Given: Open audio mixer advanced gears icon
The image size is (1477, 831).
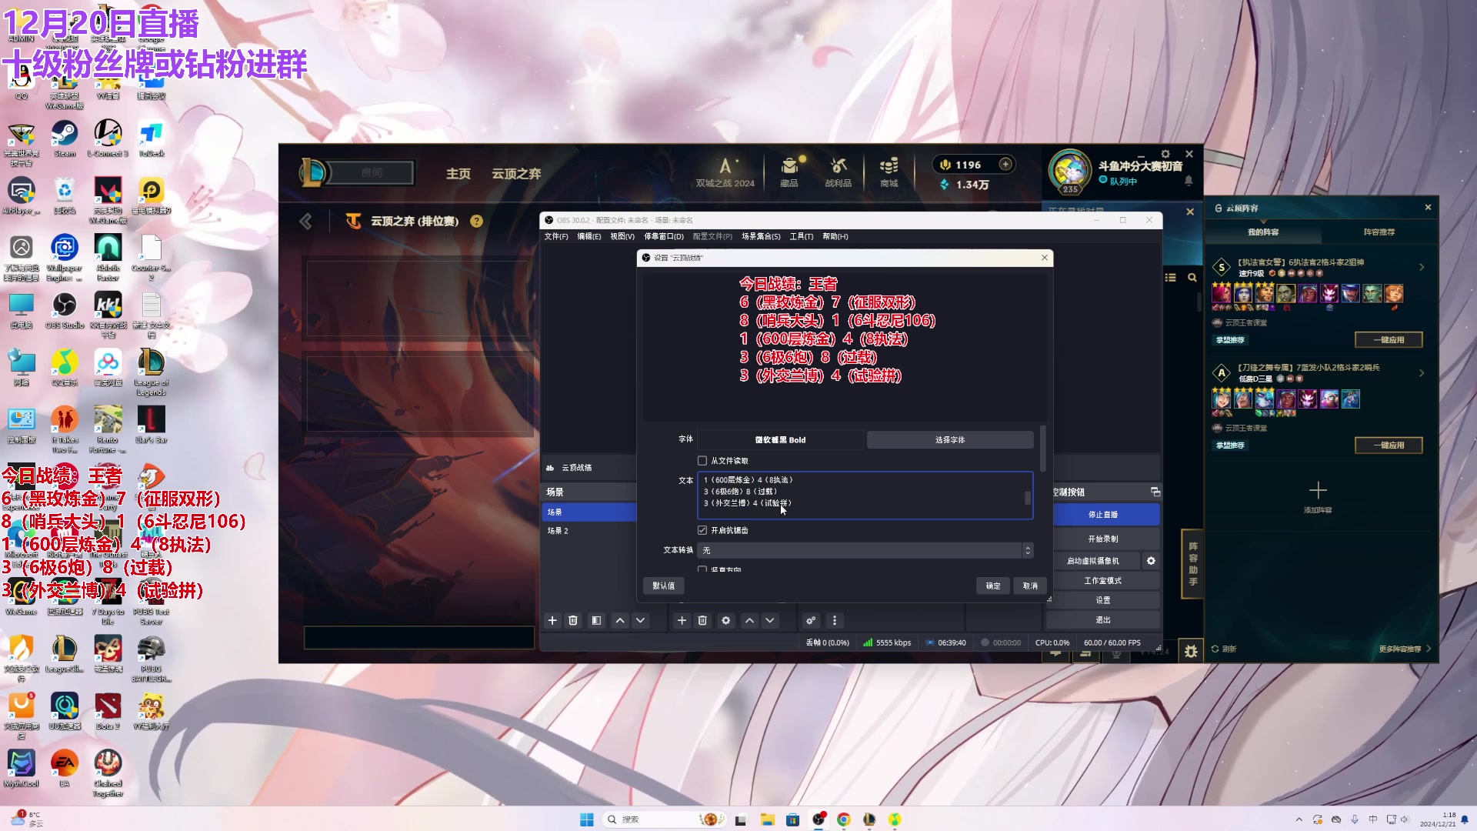Looking at the screenshot, I should point(811,621).
